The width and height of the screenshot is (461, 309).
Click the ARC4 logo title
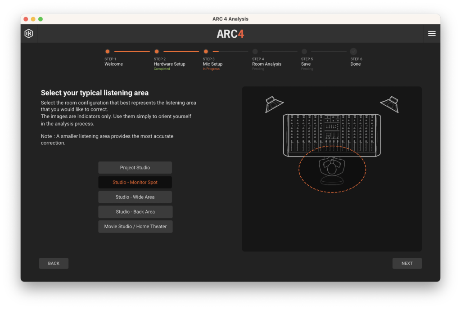(x=230, y=34)
